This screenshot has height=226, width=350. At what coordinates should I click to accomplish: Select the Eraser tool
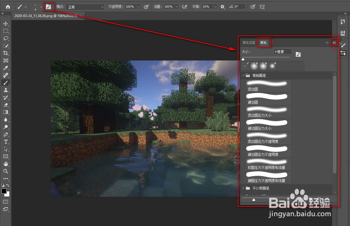click(x=5, y=105)
